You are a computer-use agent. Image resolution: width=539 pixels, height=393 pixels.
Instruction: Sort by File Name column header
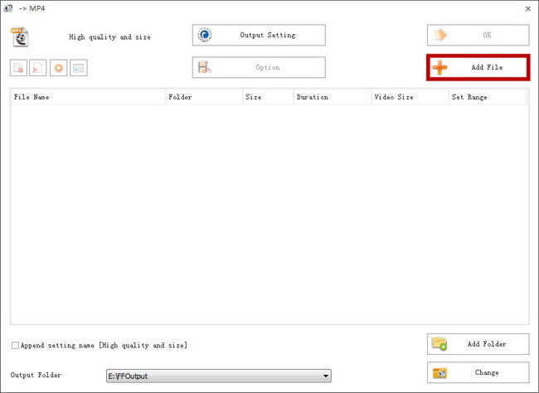pyautogui.click(x=88, y=97)
